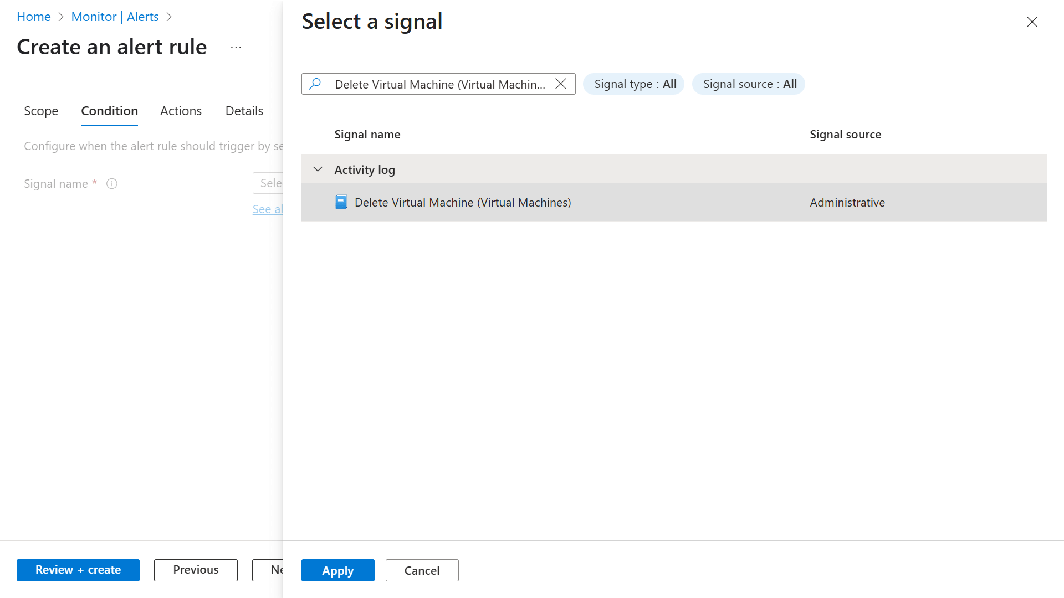Switch to the Condition tab
This screenshot has height=598, width=1064.
coord(109,111)
